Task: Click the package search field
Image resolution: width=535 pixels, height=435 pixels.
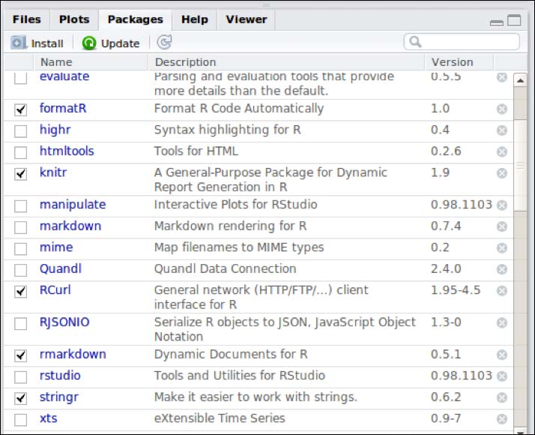Action: pyautogui.click(x=462, y=42)
